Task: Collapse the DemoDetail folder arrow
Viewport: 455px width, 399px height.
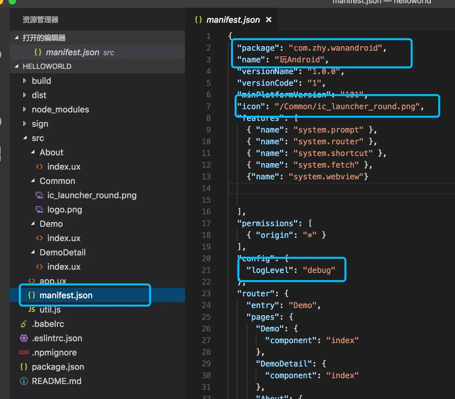Action: 32,252
